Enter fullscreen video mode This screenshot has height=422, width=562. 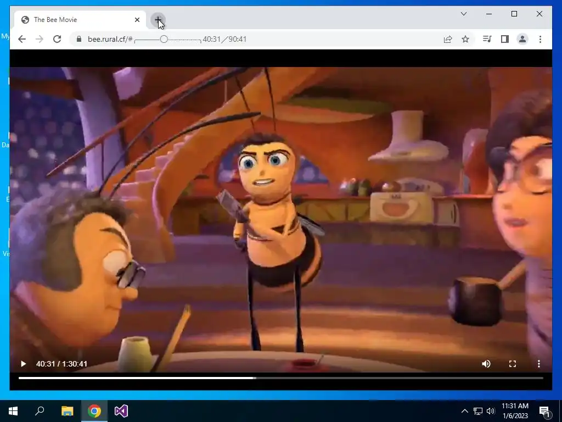513,364
